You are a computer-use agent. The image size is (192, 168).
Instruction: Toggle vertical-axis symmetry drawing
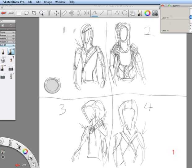[x=87, y=13]
